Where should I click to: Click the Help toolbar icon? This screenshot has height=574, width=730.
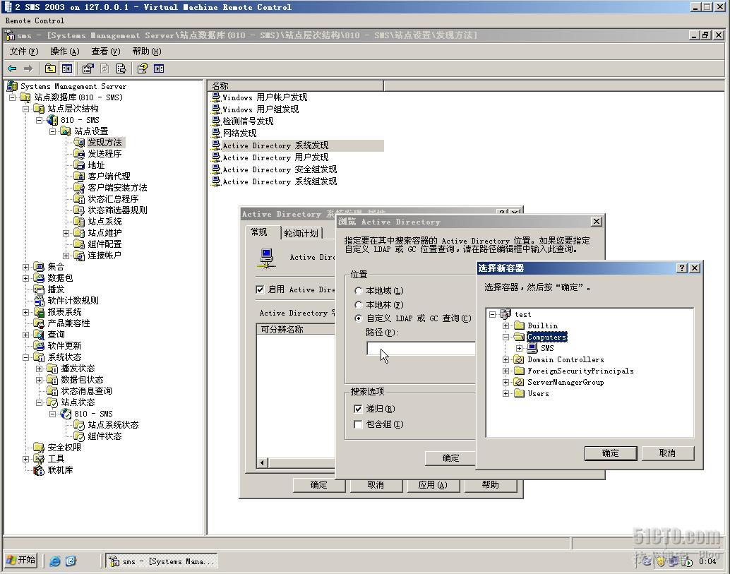pyautogui.click(x=142, y=68)
